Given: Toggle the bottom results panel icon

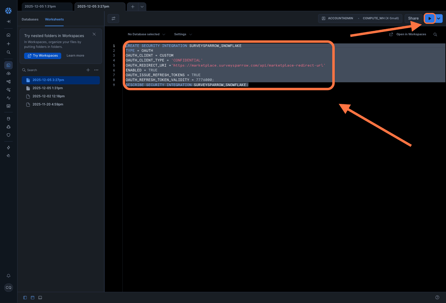Looking at the screenshot, I should (40, 298).
